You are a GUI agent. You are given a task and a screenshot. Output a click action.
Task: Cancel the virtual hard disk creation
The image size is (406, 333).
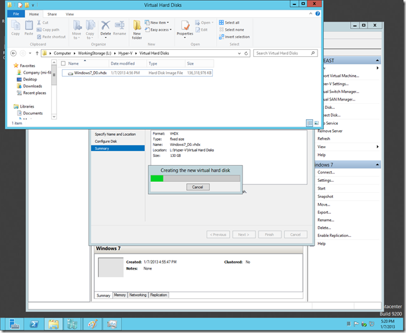coord(198,187)
